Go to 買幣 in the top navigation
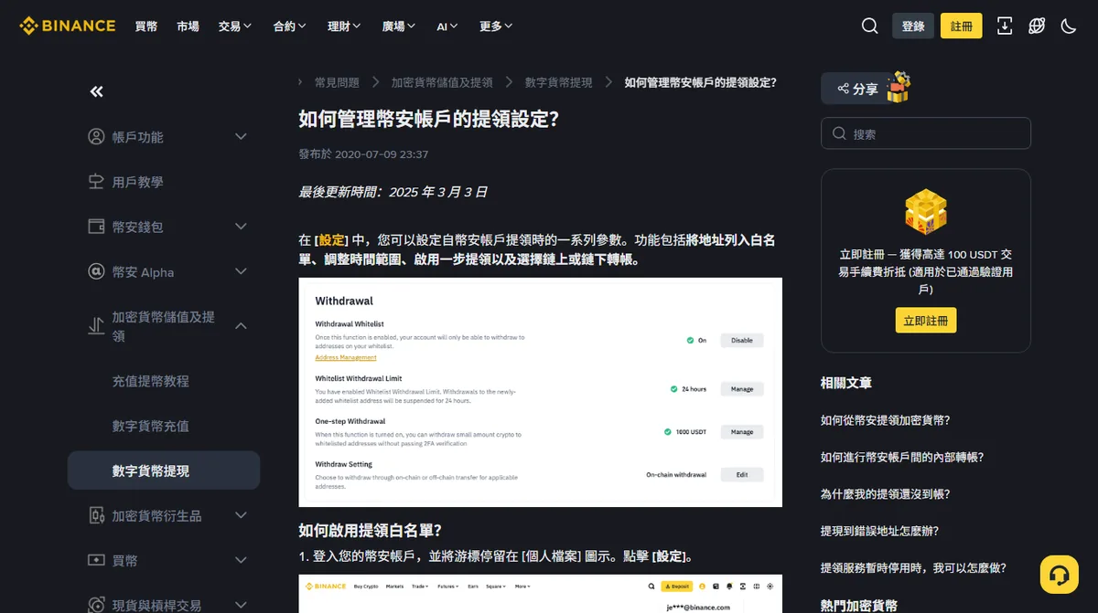Image resolution: width=1098 pixels, height=613 pixels. pos(146,26)
